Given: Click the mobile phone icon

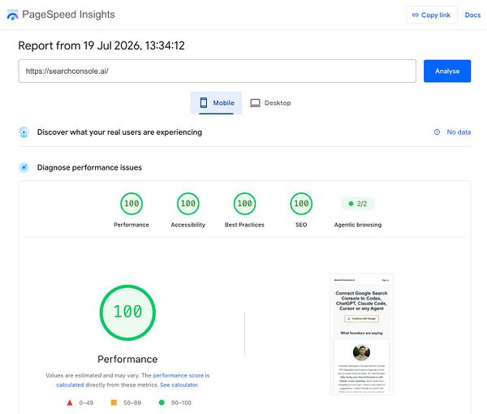Looking at the screenshot, I should point(204,102).
